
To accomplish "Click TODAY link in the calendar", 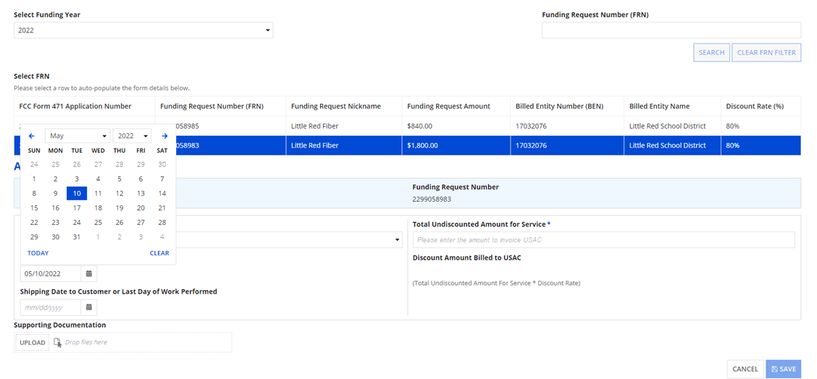I will [38, 253].
